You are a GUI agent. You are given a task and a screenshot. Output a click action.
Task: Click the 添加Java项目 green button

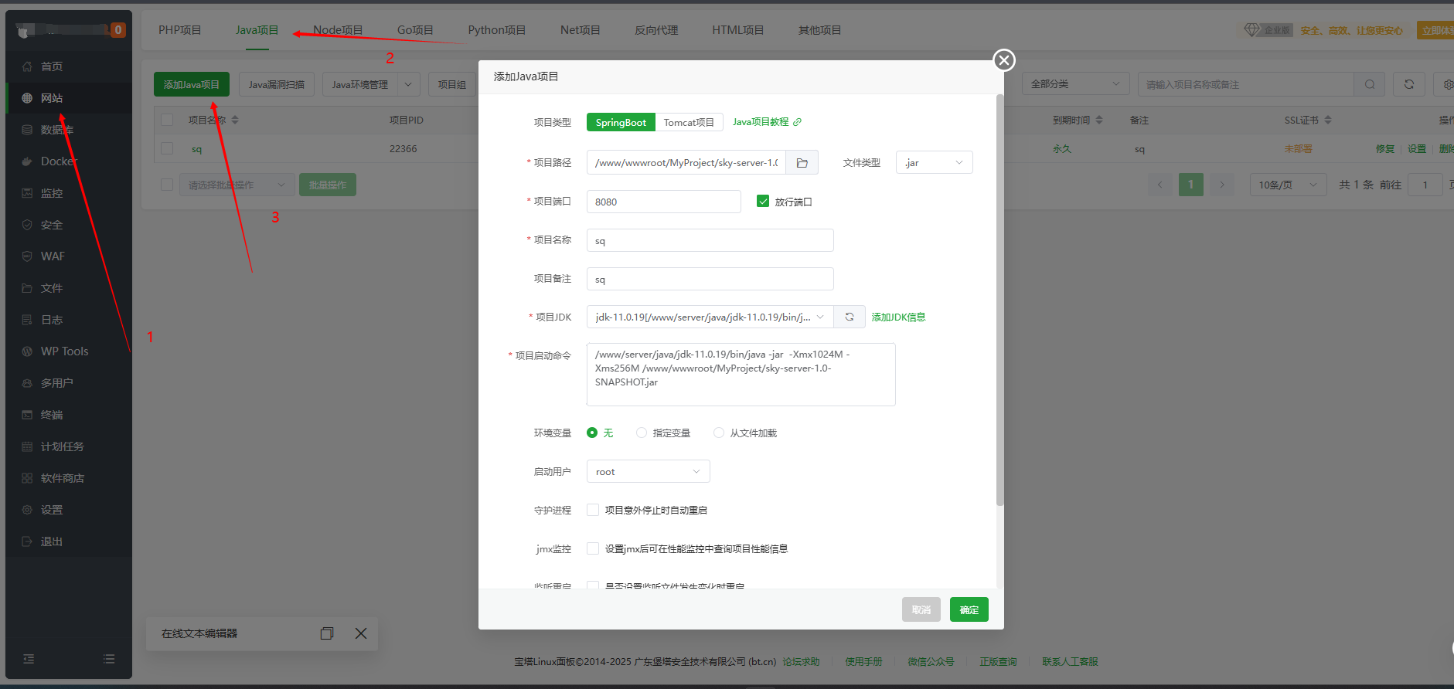pyautogui.click(x=191, y=84)
